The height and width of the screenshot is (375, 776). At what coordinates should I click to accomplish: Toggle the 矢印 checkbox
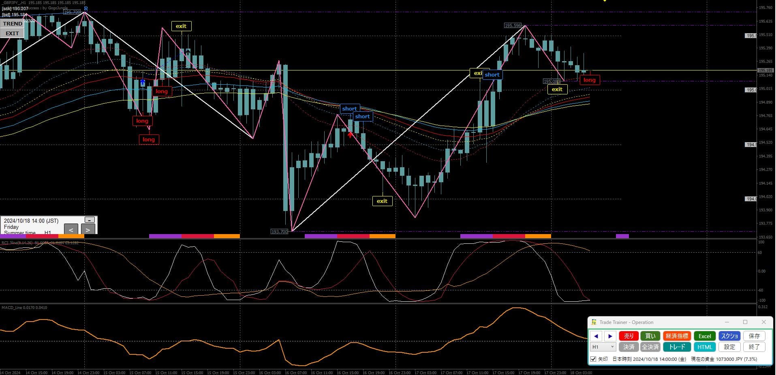click(x=593, y=359)
